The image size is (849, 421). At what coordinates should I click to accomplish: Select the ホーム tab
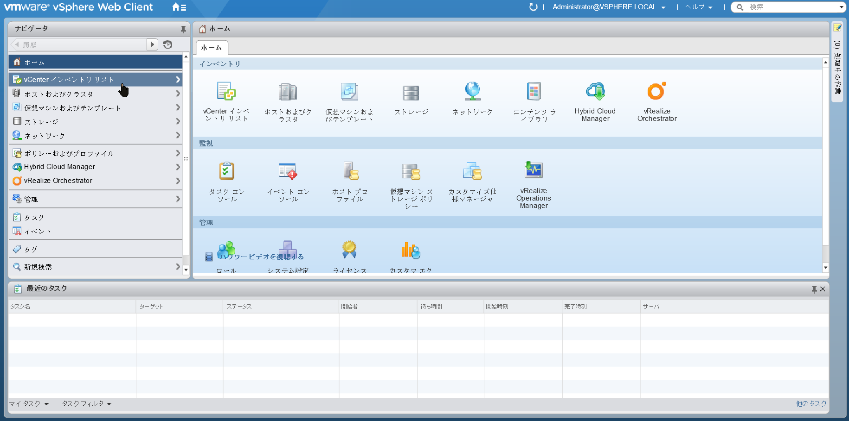[x=212, y=48]
